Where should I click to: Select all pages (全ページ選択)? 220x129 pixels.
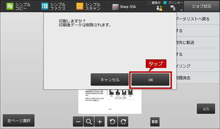(x=19, y=120)
